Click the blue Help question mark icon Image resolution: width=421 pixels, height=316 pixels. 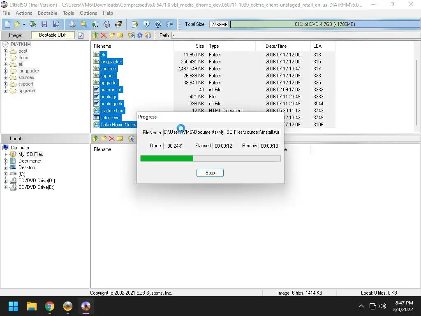(158, 24)
